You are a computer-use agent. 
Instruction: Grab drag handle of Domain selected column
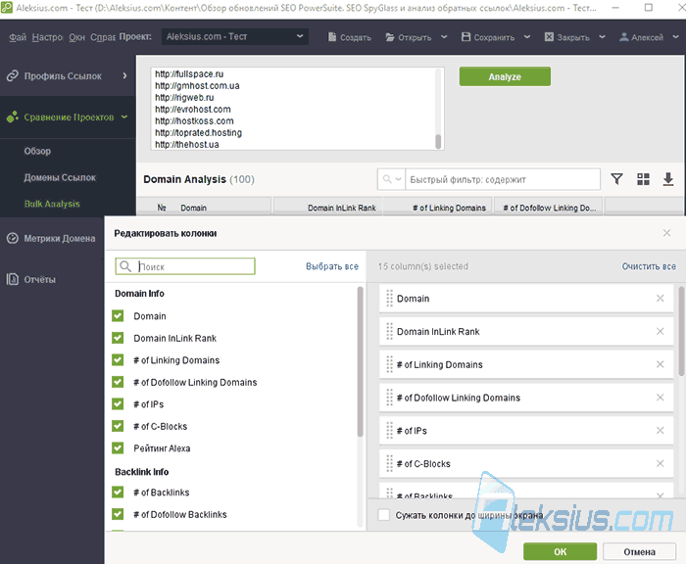pyautogui.click(x=389, y=299)
